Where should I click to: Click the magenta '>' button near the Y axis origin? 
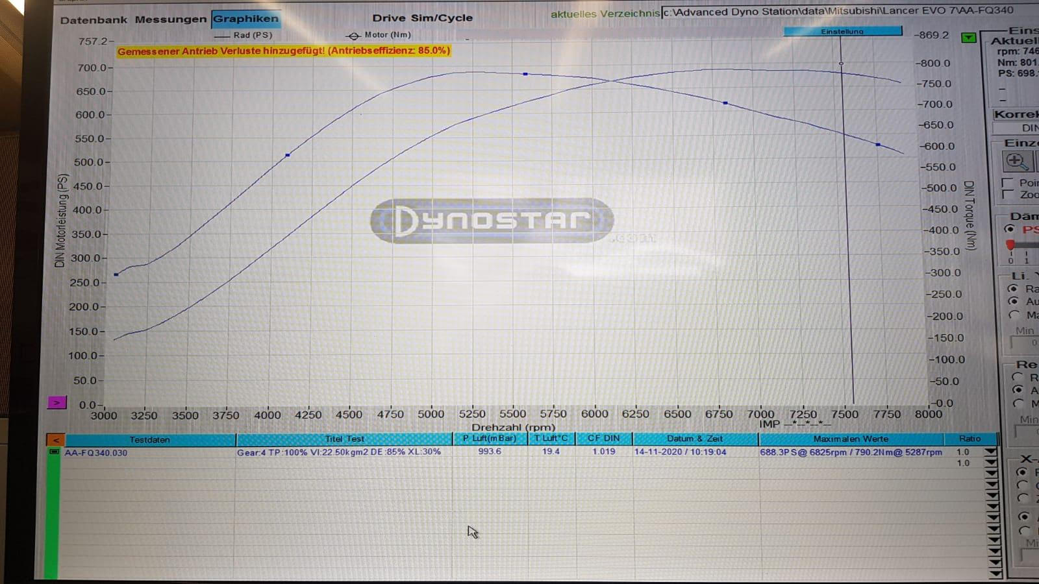tap(57, 403)
